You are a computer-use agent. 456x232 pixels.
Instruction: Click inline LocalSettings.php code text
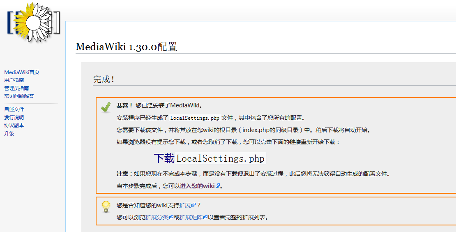click(195, 118)
